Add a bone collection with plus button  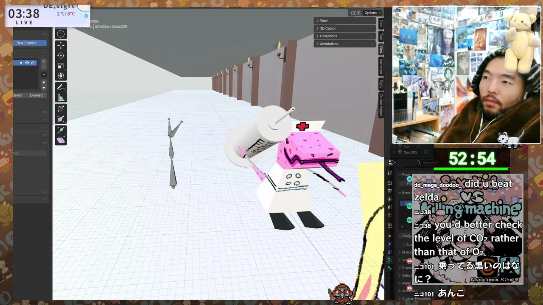pos(44,61)
